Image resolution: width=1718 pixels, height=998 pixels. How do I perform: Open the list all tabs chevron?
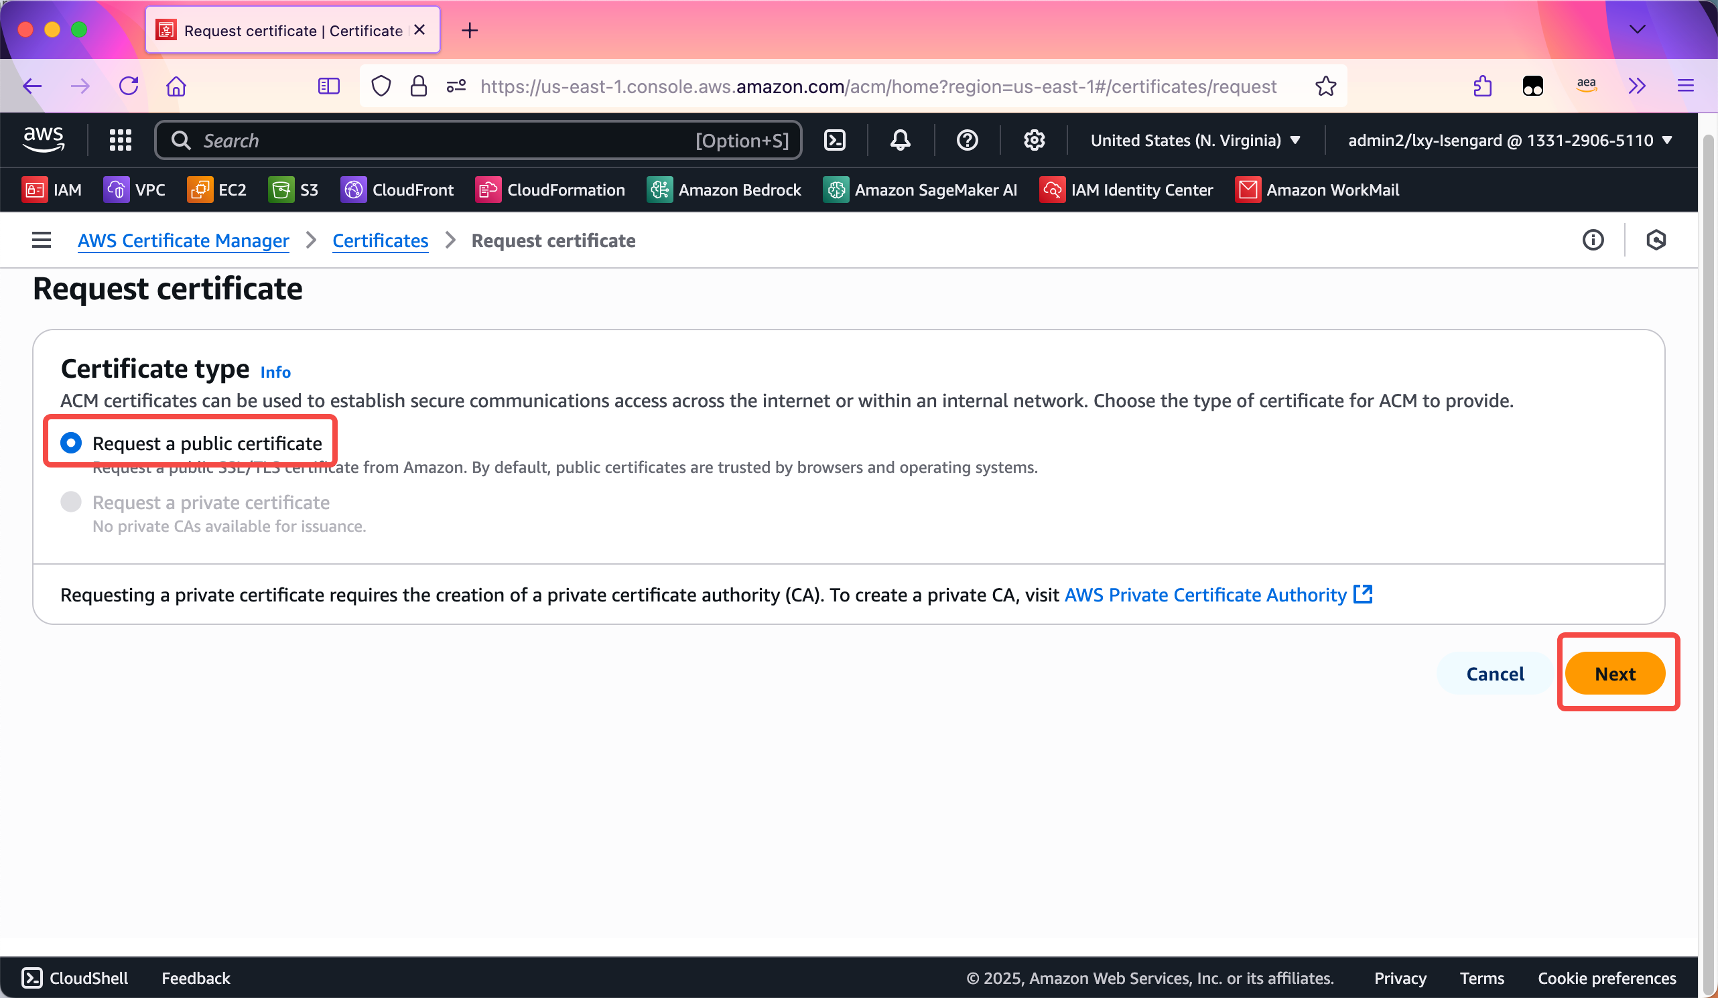1638,29
